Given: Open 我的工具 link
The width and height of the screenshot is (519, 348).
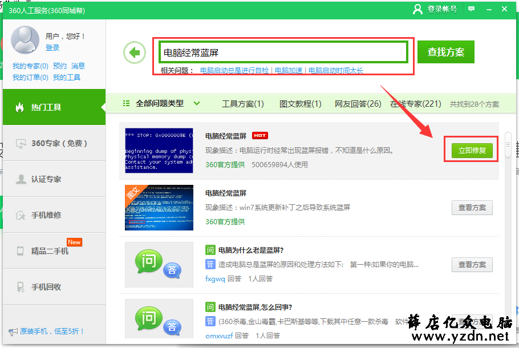Looking at the screenshot, I should (67, 78).
